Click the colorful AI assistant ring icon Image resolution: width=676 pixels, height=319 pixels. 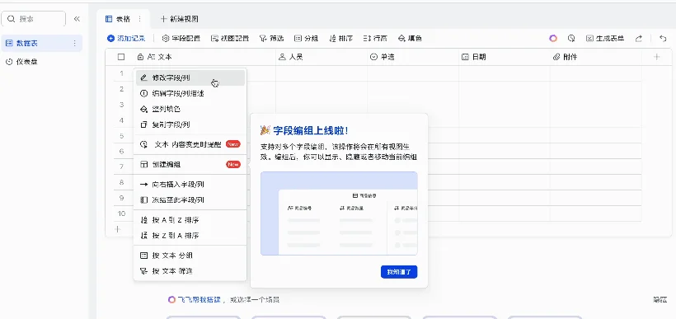[553, 39]
